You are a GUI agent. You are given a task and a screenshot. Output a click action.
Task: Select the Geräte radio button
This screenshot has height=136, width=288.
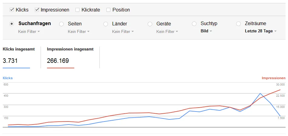tap(150, 24)
